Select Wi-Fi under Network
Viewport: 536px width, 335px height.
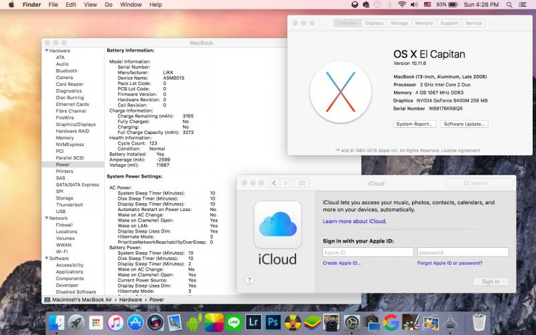62,252
